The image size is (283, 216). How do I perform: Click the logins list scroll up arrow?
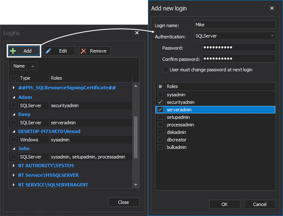click(x=136, y=86)
